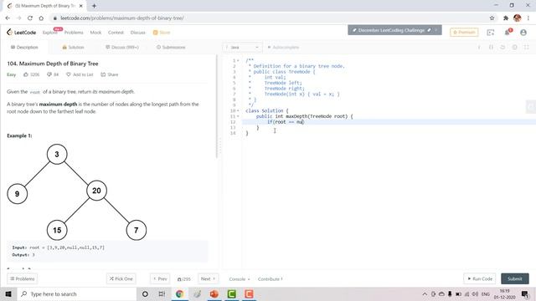Open the Problems navigation item
Screen dimensions: 536x301
pos(74,33)
